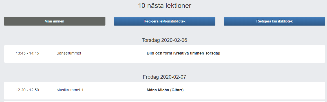Open the Thursday lesson card's empty right side
The image size is (327, 102).
[x=271, y=54]
